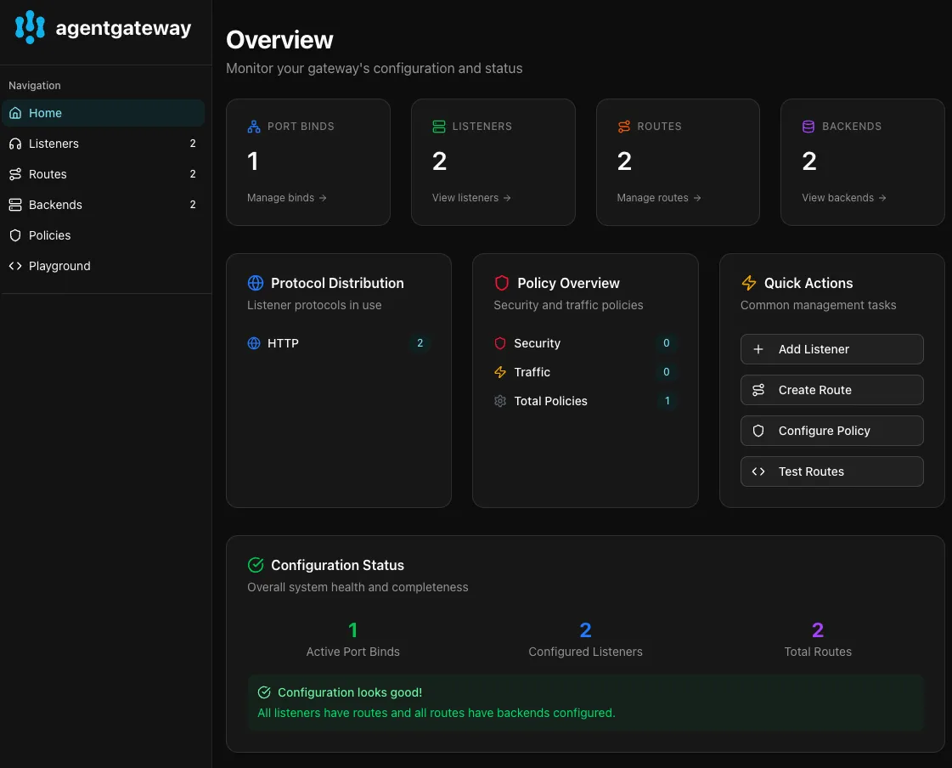
Task: Click the red Policy Overview shield icon
Action: [502, 283]
